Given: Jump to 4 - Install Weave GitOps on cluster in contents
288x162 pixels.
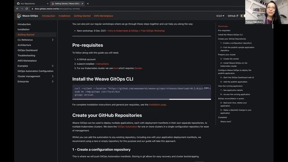Looking at the screenshot, I should [234, 64].
